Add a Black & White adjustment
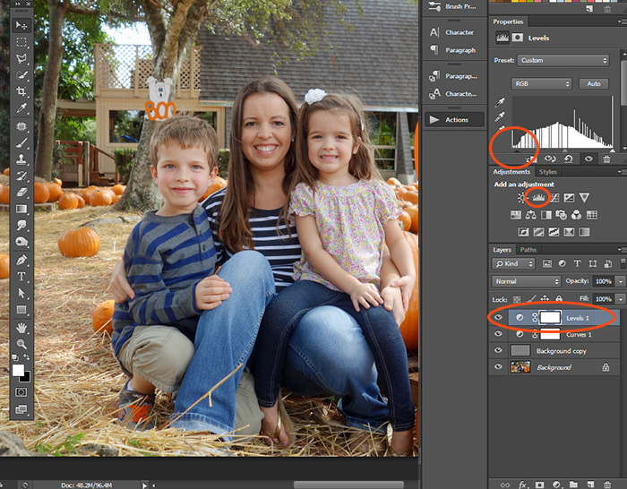The width and height of the screenshot is (627, 489). [545, 215]
